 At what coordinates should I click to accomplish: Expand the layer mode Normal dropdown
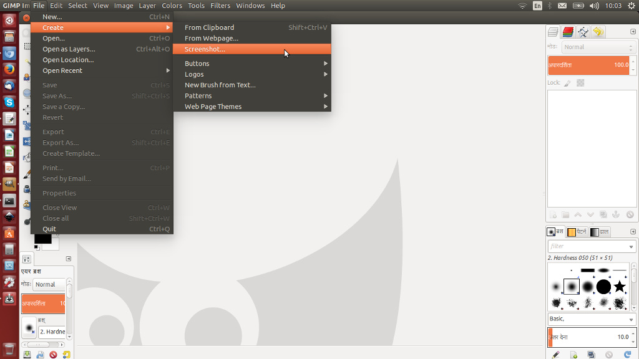tap(597, 47)
